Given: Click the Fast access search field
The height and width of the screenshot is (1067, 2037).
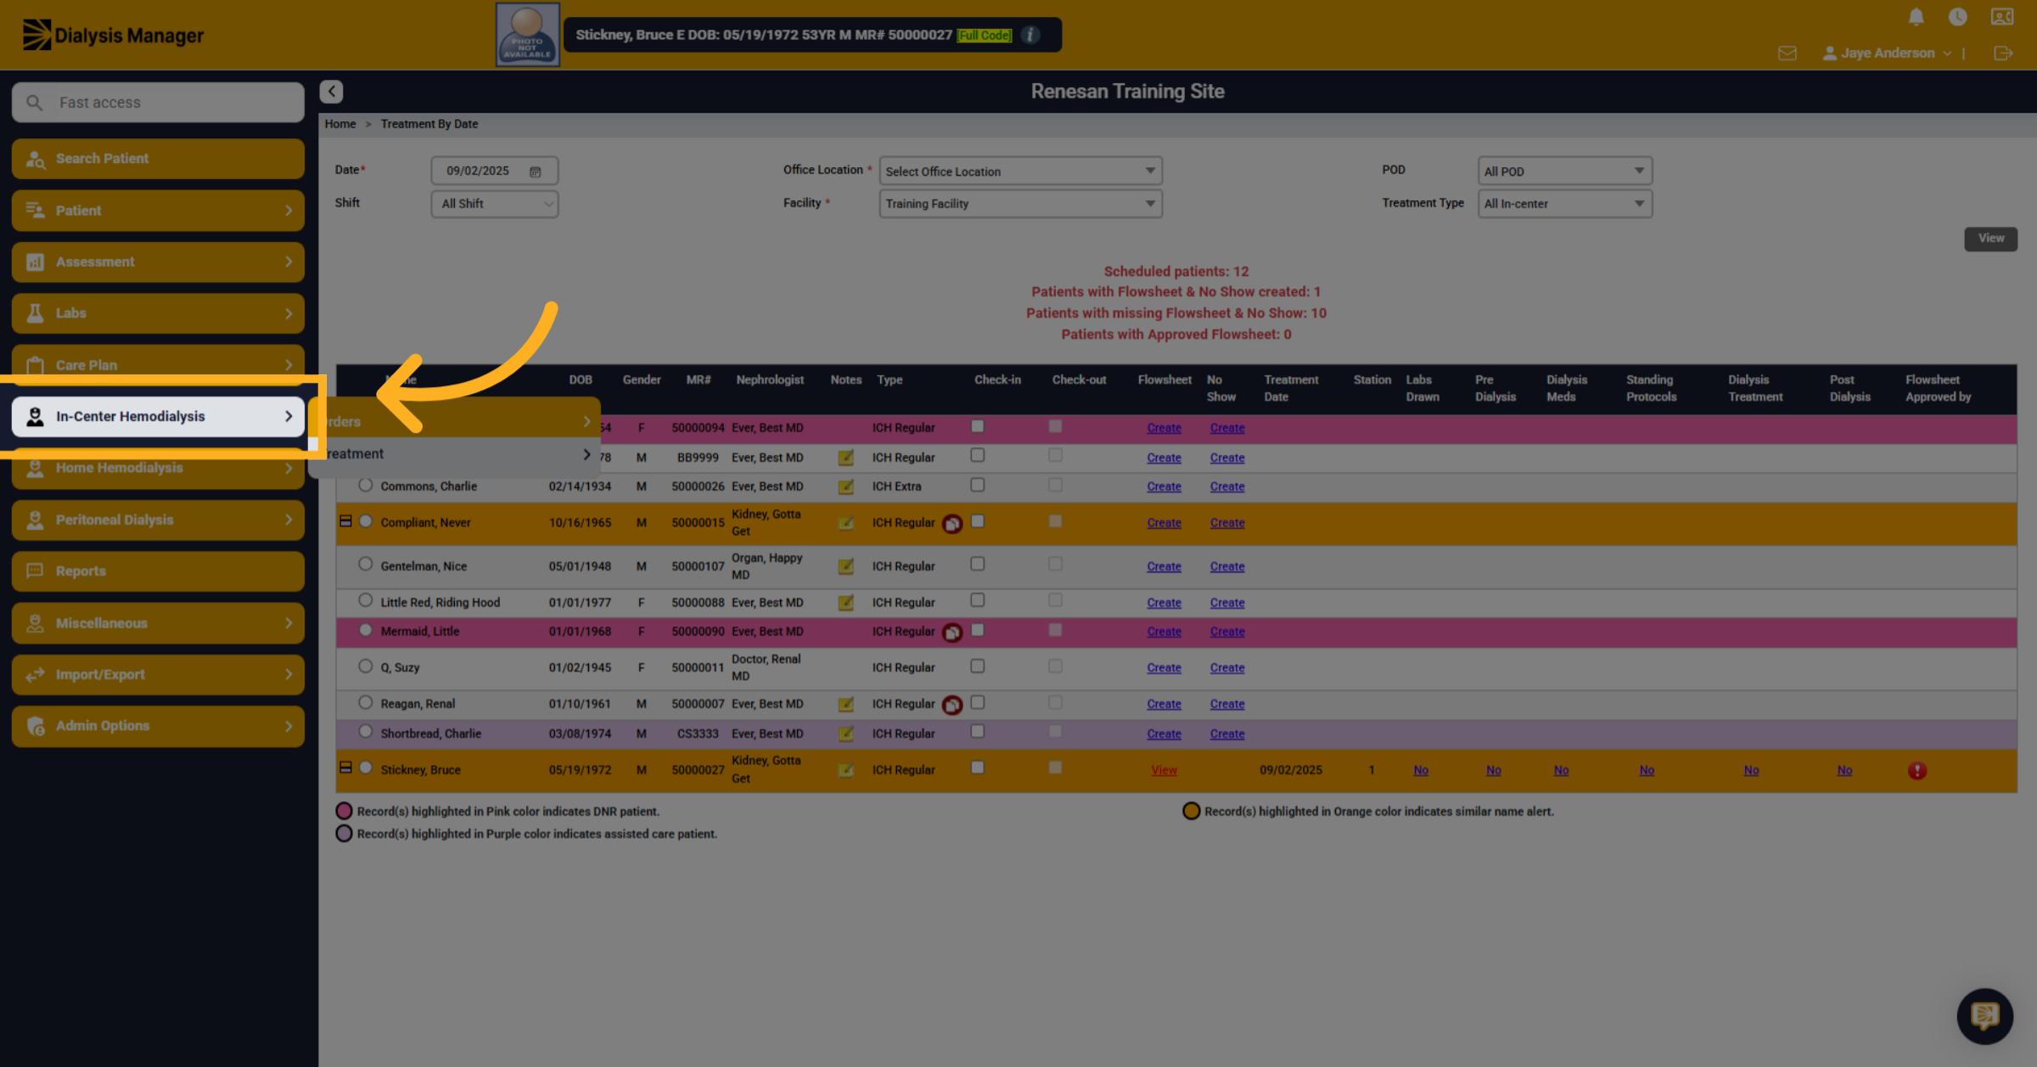Looking at the screenshot, I should (158, 103).
